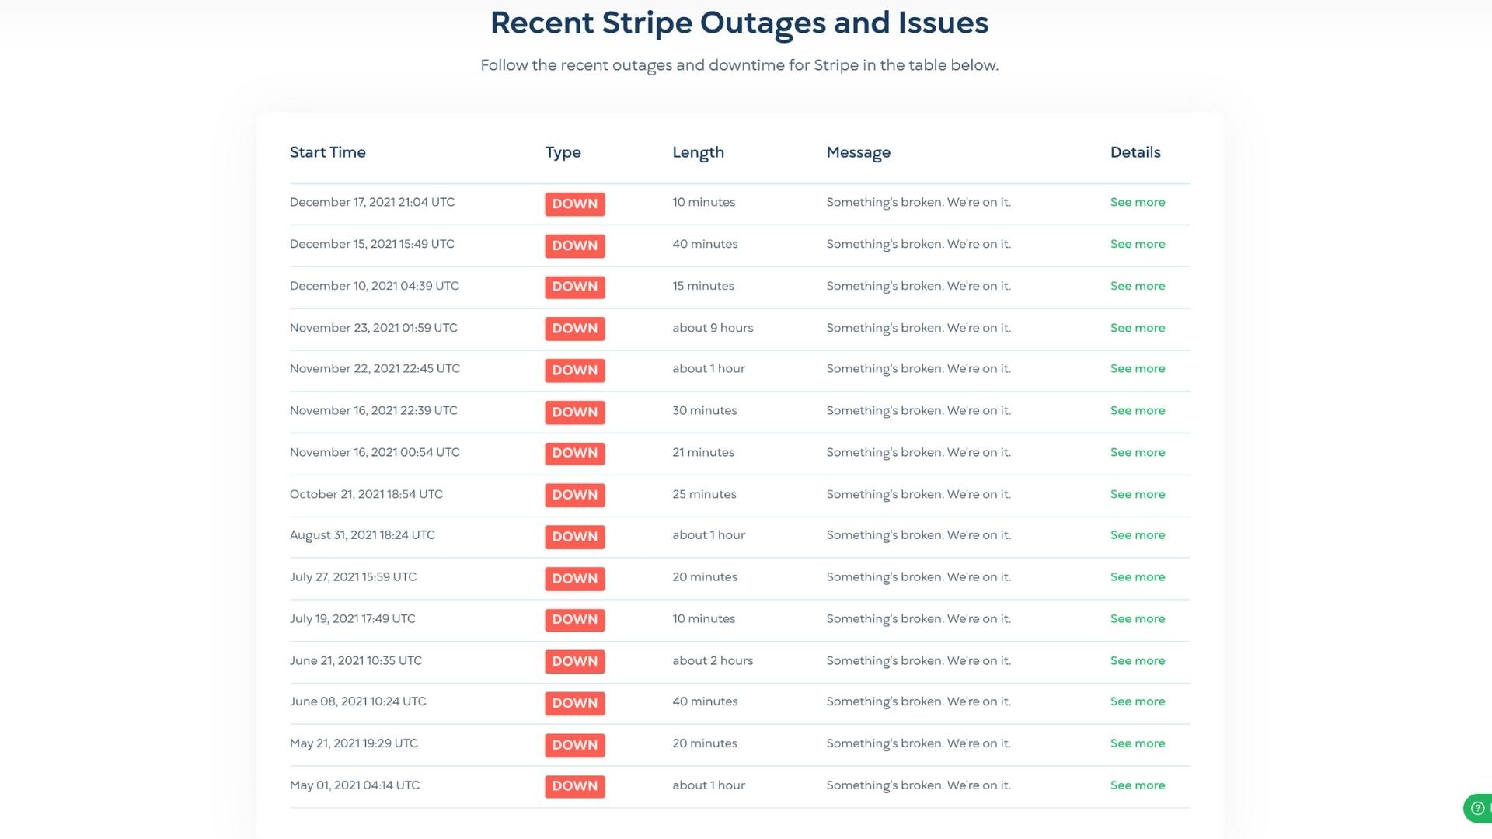This screenshot has height=839, width=1492.
Task: Click the subtitle about following recent outages
Action: 740,65
